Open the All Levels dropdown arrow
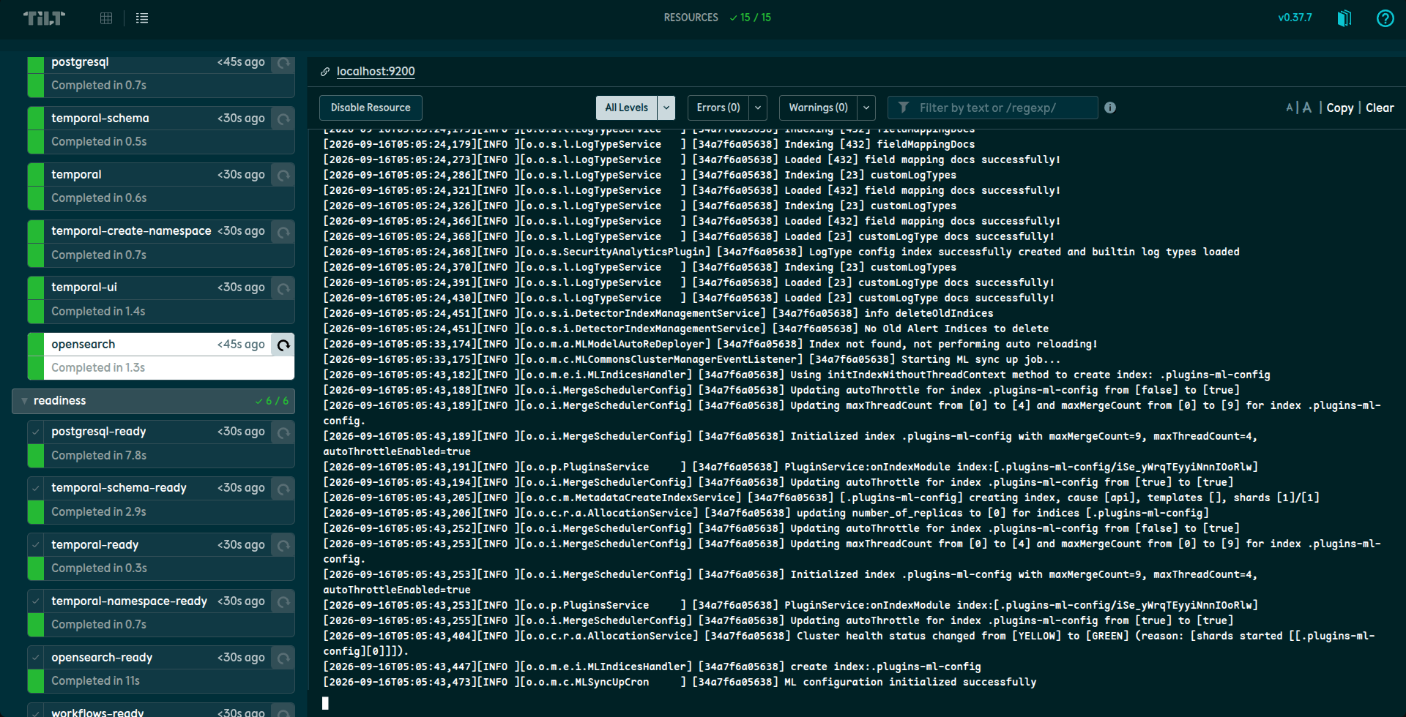This screenshot has width=1406, height=717. pos(666,108)
